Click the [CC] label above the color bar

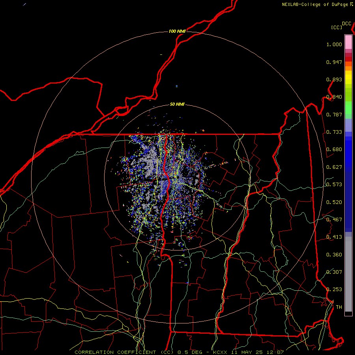337,27
